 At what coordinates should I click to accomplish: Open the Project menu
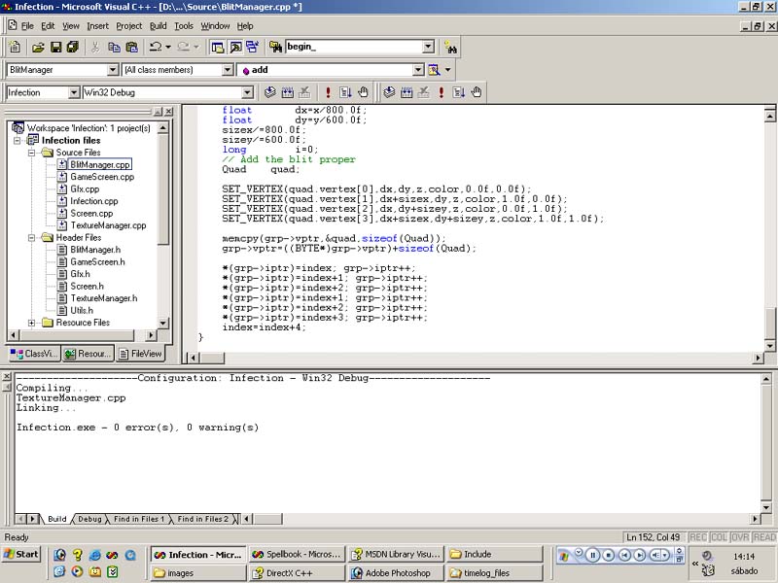pyautogui.click(x=129, y=26)
